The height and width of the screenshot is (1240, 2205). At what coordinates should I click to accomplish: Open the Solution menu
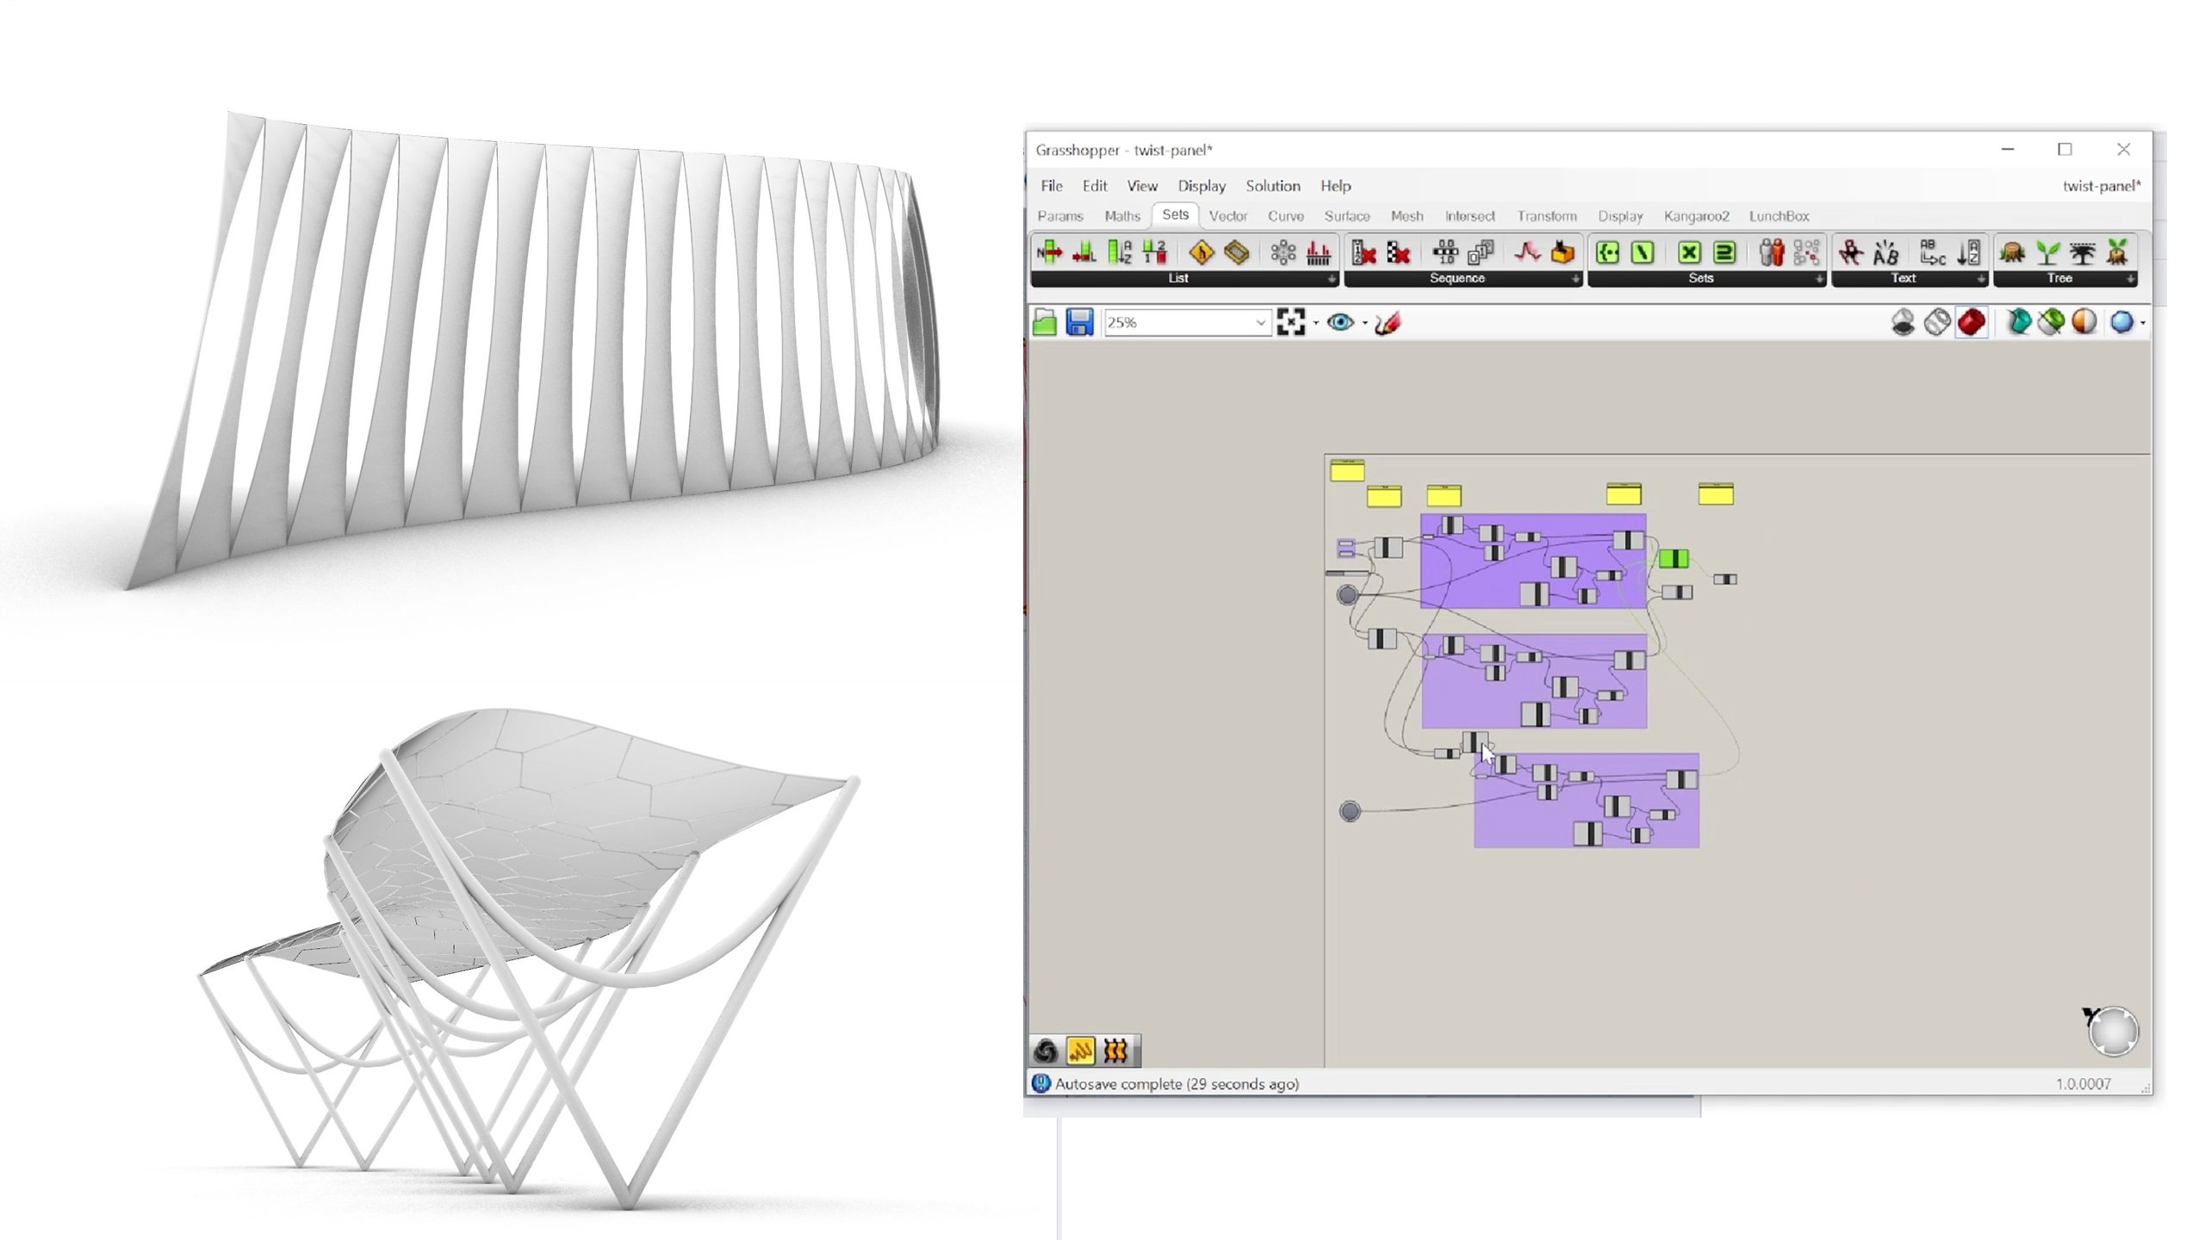1272,186
